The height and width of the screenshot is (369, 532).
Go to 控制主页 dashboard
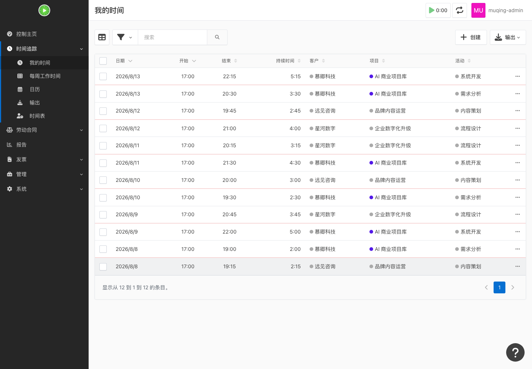coord(44,34)
